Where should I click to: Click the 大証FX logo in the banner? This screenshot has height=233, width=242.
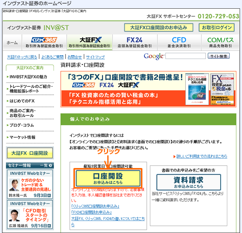click(x=129, y=85)
